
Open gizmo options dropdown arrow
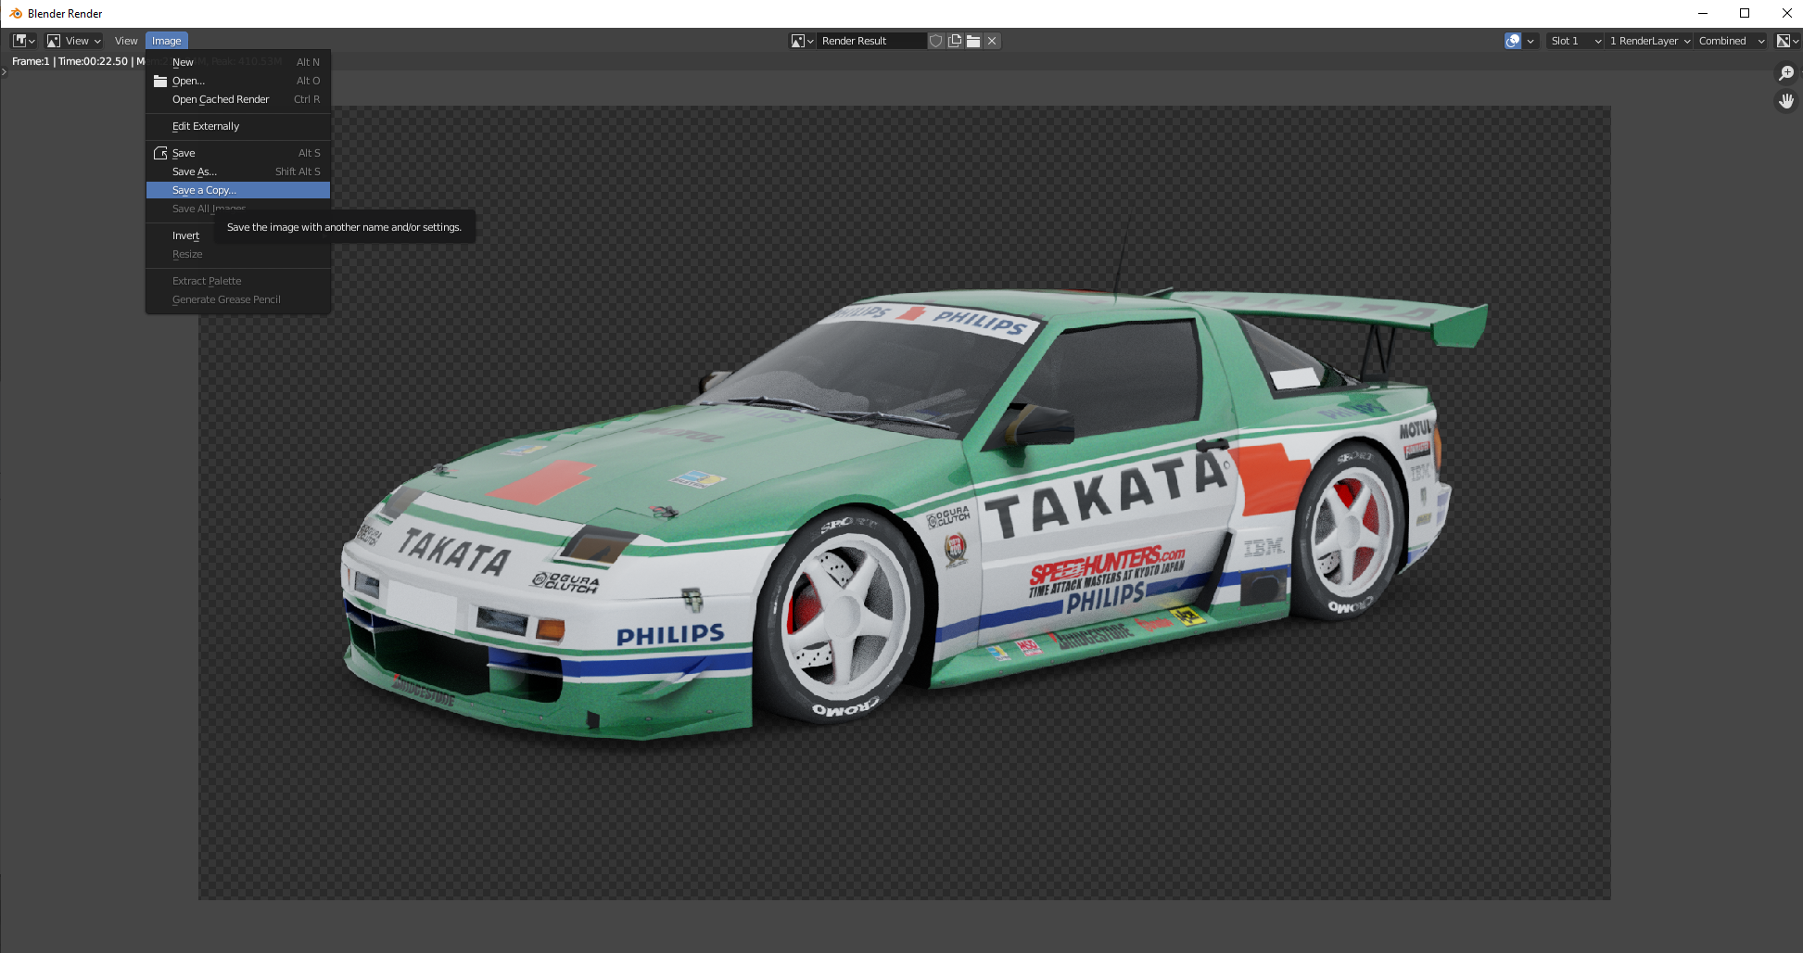[1530, 41]
